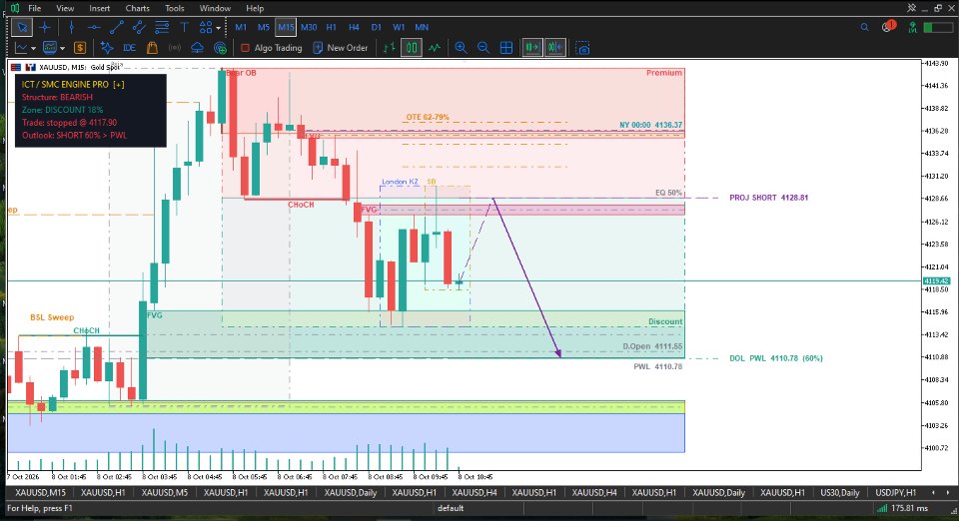
Task: Open the File menu
Action: tap(35, 8)
